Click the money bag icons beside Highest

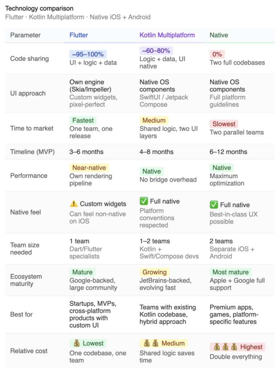point(225,347)
